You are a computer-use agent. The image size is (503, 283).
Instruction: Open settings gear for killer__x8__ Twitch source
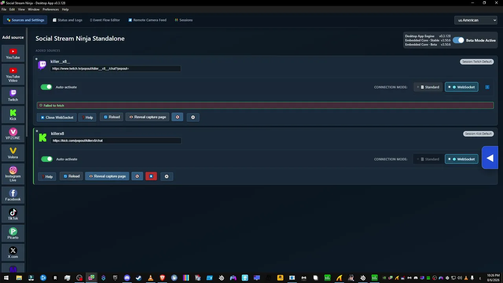193,117
